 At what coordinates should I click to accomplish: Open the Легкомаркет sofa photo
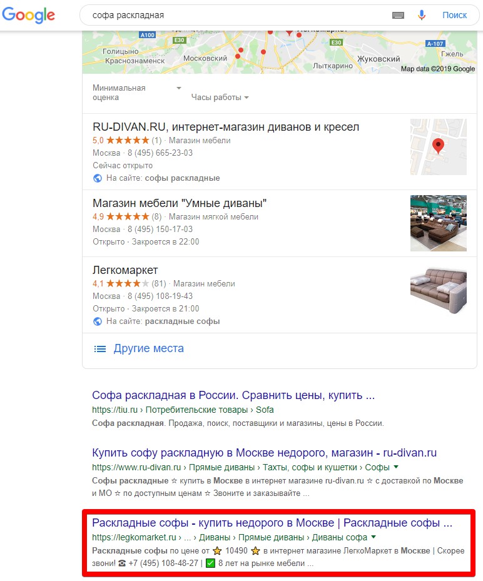[x=438, y=290]
